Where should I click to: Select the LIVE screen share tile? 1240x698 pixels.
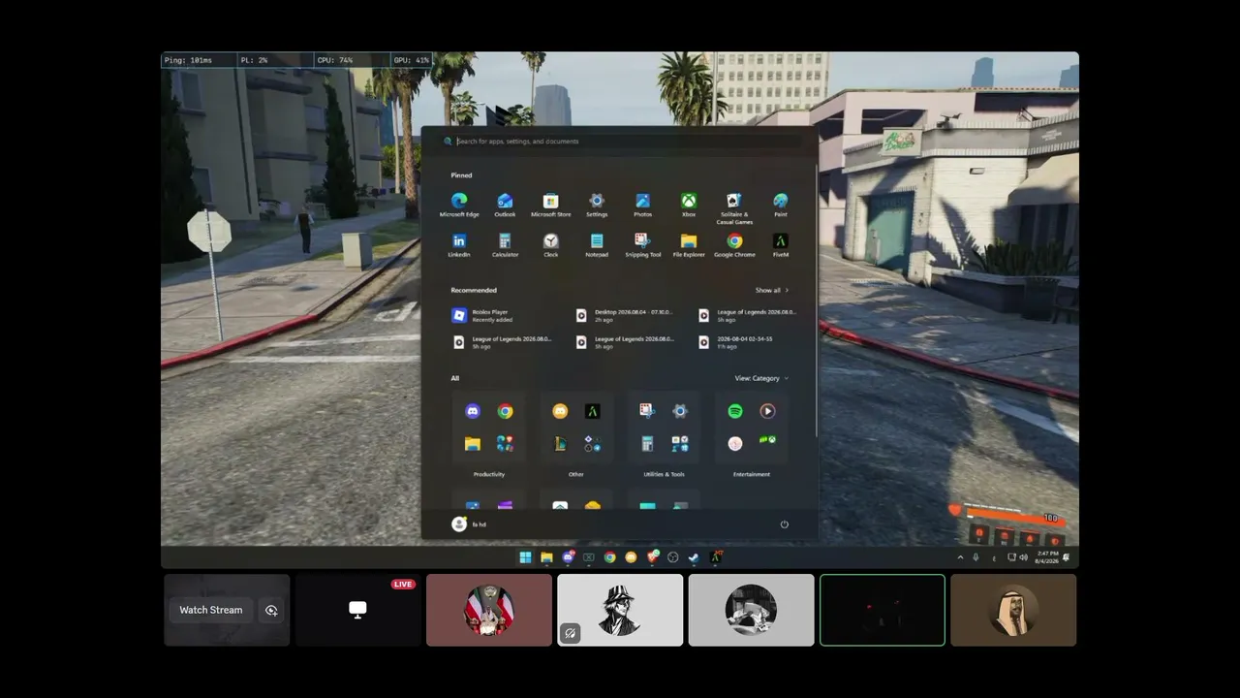(357, 610)
